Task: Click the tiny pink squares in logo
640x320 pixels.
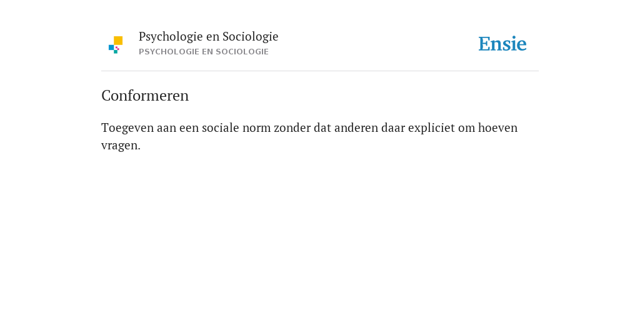Action: click(117, 48)
